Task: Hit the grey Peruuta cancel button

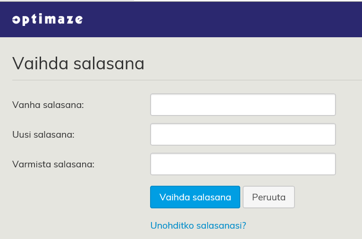Action: click(269, 197)
